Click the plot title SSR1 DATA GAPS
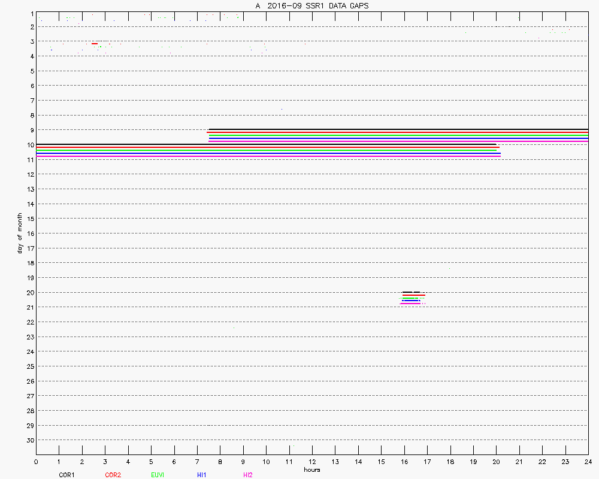 point(312,5)
